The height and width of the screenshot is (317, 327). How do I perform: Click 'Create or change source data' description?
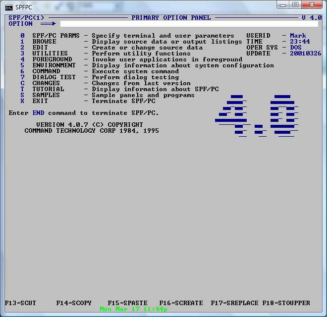(x=147, y=48)
